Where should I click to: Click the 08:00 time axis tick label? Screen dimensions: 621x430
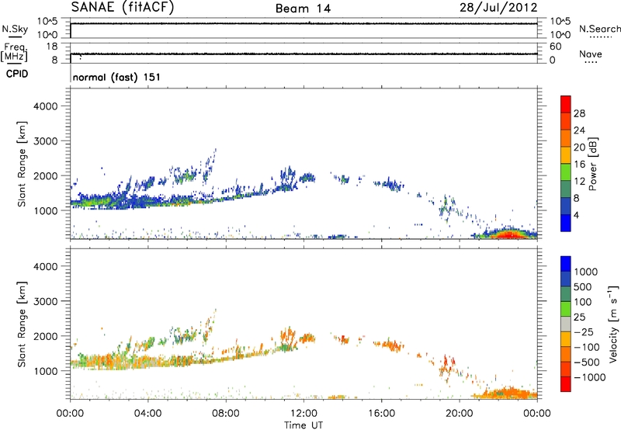click(226, 414)
